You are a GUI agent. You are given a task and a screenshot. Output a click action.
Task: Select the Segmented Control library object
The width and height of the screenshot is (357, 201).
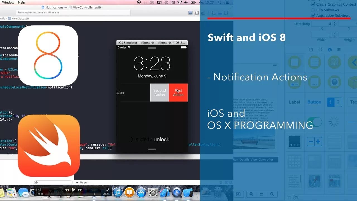334,102
